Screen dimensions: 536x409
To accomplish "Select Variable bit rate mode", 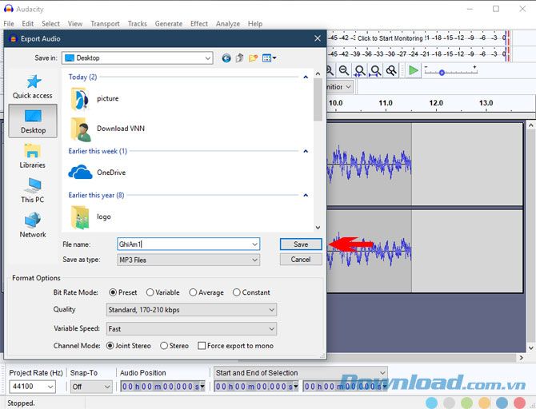I will pyautogui.click(x=162, y=292).
